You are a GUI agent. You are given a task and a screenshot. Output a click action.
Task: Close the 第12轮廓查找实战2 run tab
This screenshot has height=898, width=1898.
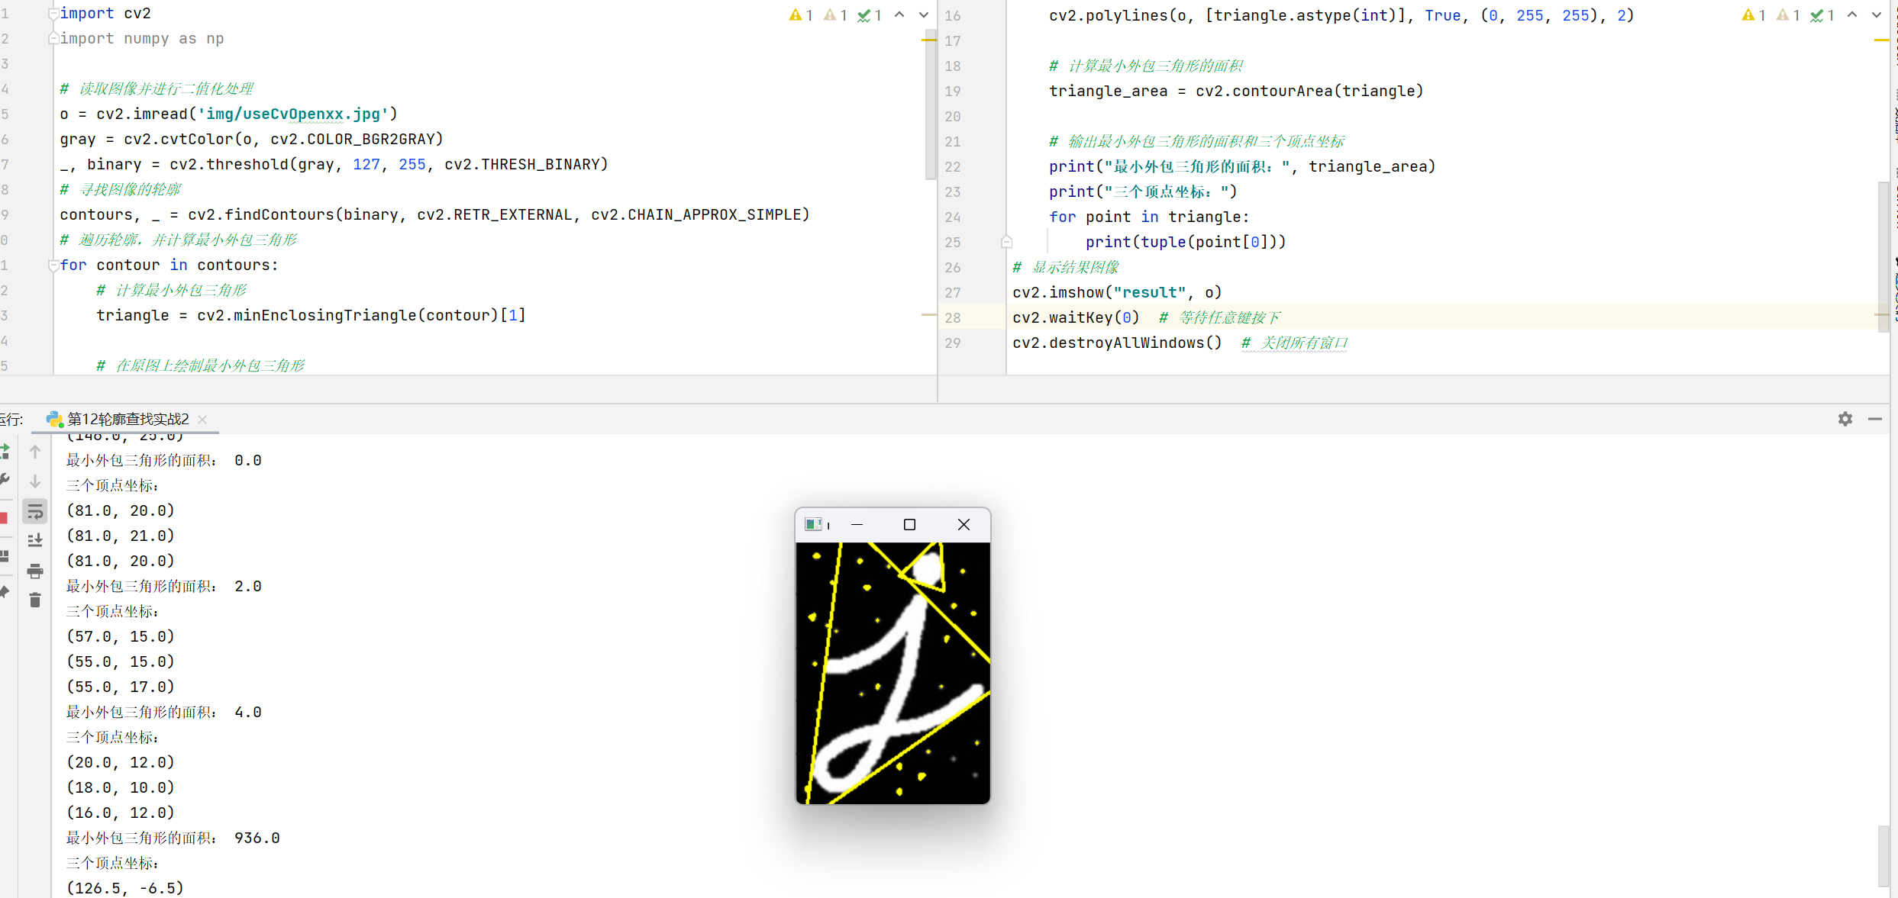point(202,419)
